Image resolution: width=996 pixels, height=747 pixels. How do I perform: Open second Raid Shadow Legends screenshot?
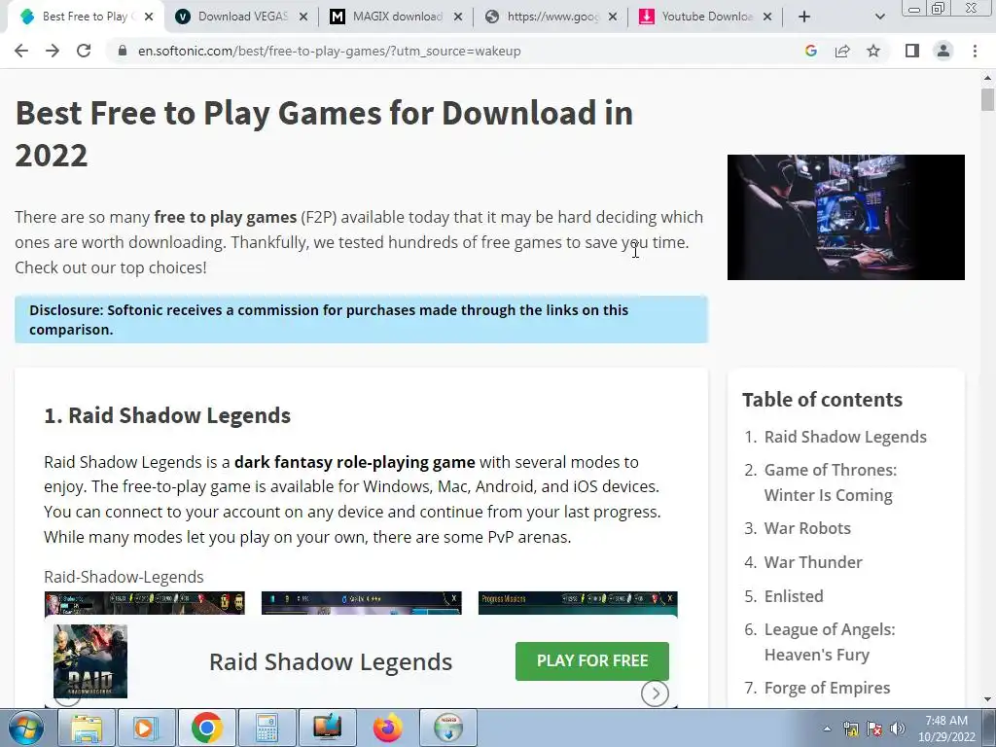point(362,603)
